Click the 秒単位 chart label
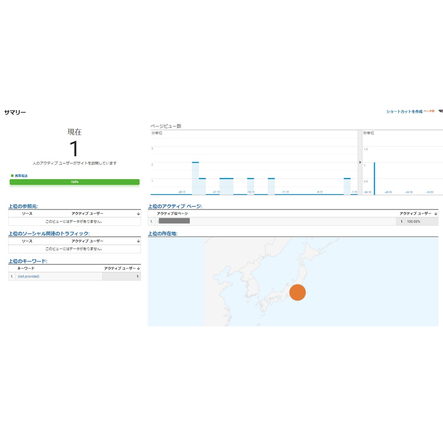Screen dimensions: 443x436 (369, 133)
